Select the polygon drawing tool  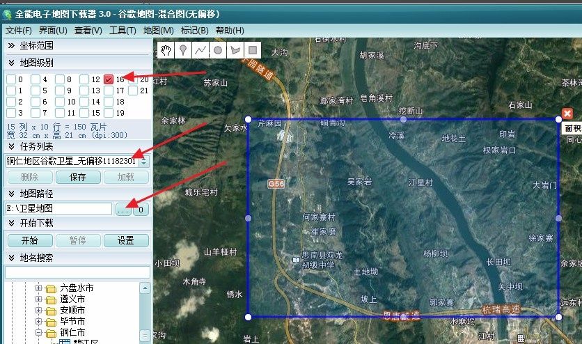click(235, 50)
